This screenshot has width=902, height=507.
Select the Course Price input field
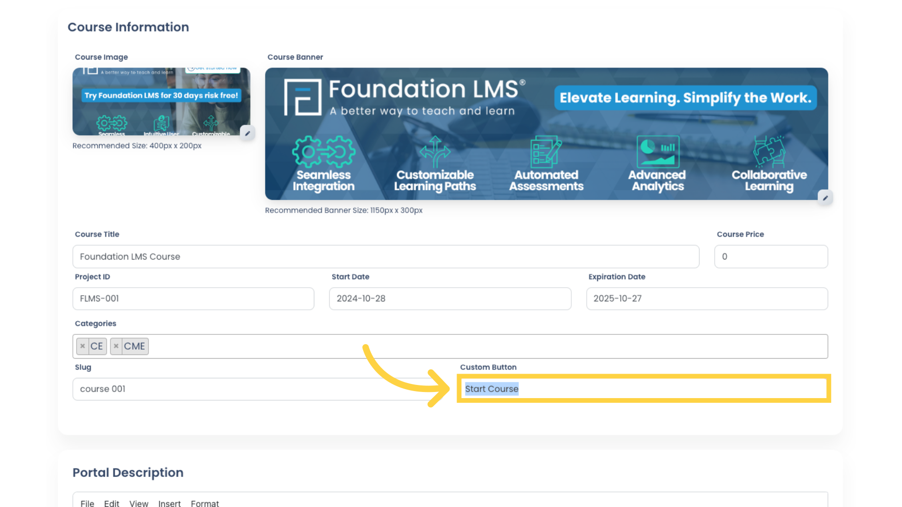770,256
